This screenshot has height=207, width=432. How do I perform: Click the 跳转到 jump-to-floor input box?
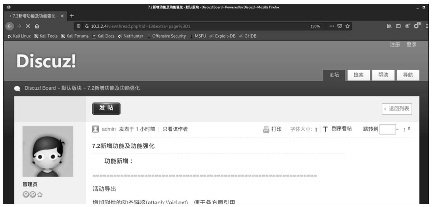coord(388,129)
